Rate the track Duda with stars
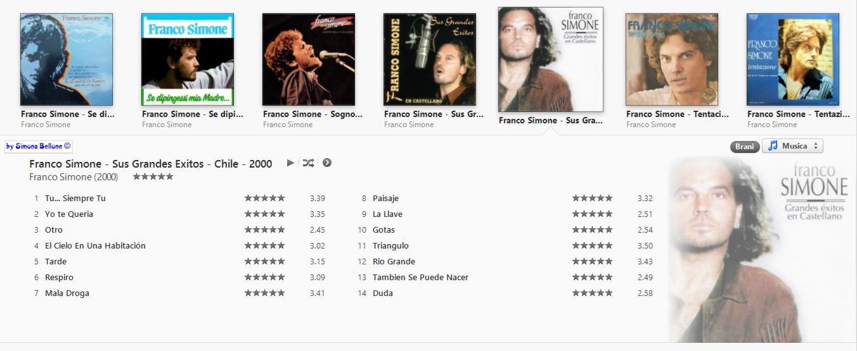This screenshot has width=857, height=351. click(592, 293)
